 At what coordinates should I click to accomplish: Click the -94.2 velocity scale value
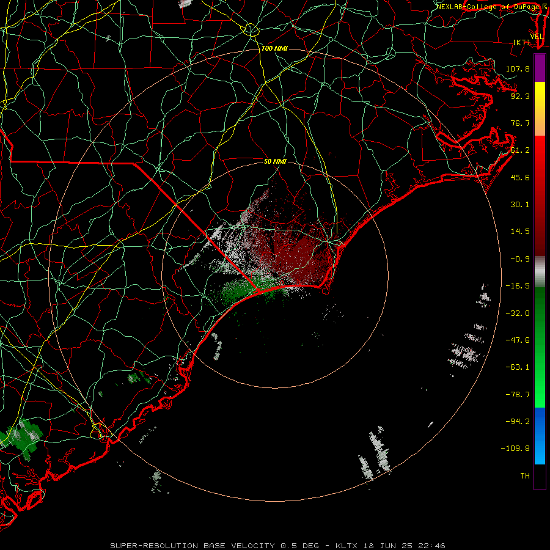(518, 422)
